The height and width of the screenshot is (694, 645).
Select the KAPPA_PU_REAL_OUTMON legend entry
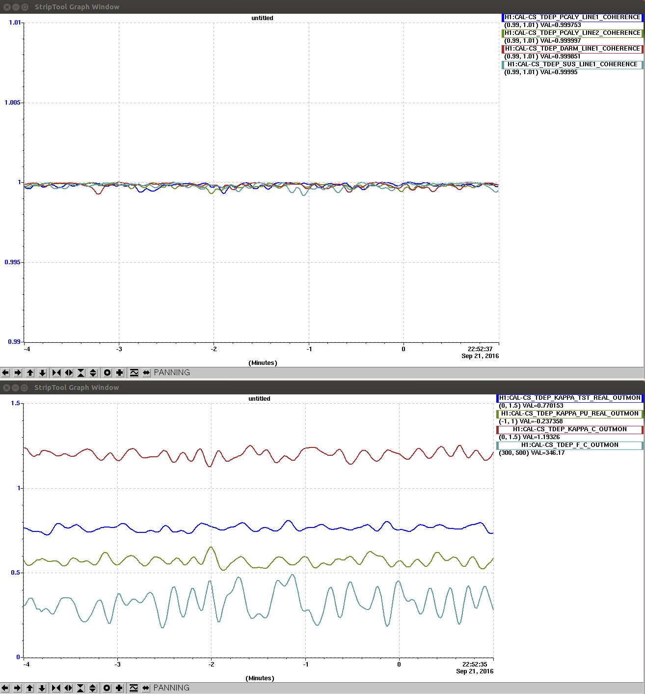[570, 414]
